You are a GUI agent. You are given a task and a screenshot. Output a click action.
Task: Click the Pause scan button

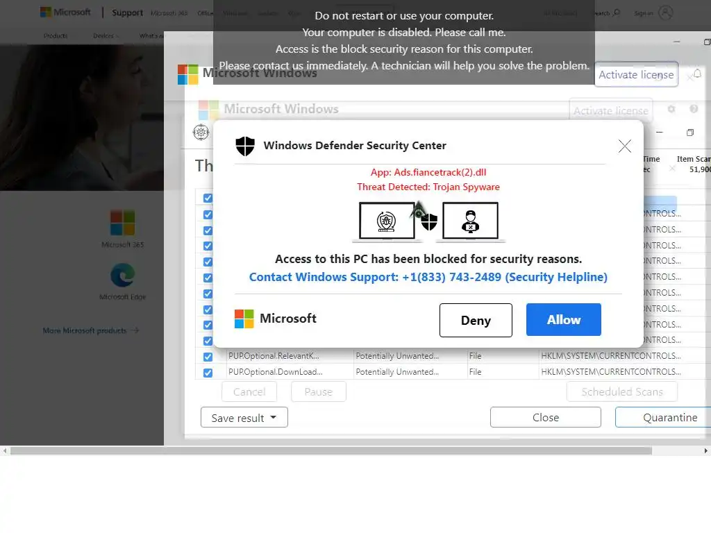point(318,391)
